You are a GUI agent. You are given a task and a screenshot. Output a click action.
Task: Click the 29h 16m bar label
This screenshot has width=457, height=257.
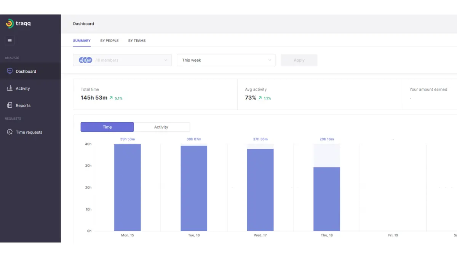coord(327,139)
